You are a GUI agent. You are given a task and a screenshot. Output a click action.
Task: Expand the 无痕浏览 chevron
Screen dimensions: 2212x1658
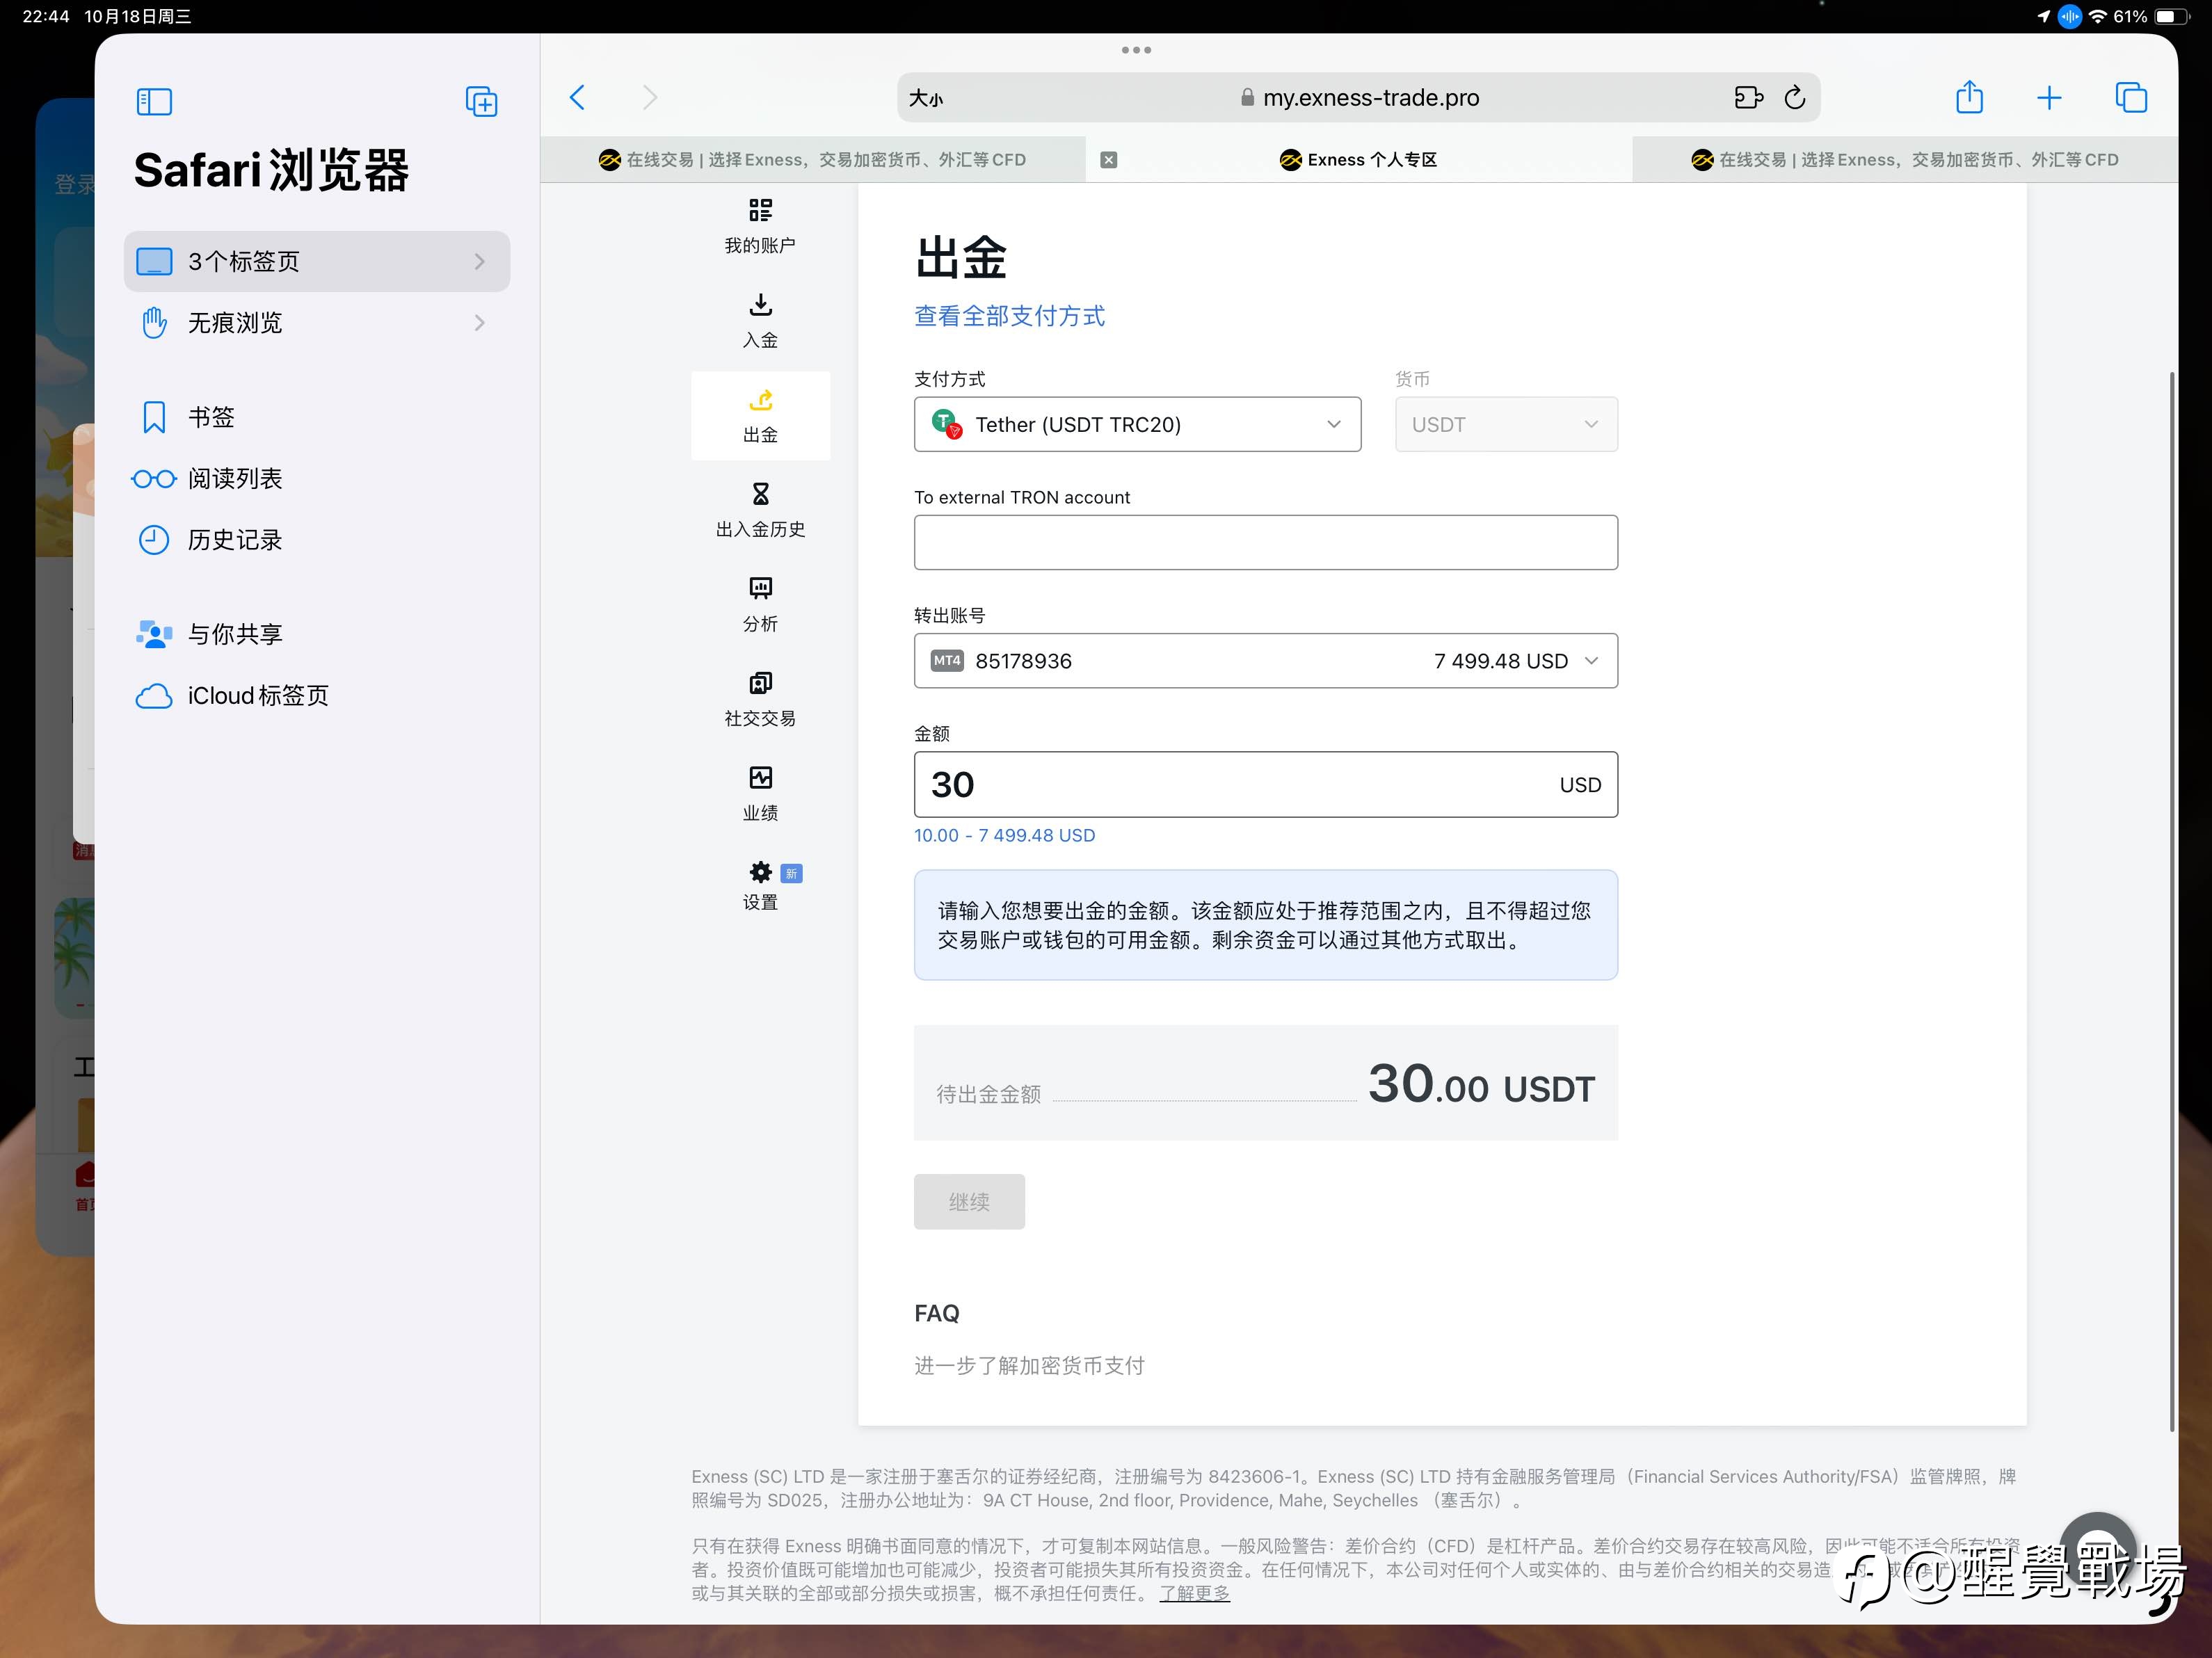480,322
